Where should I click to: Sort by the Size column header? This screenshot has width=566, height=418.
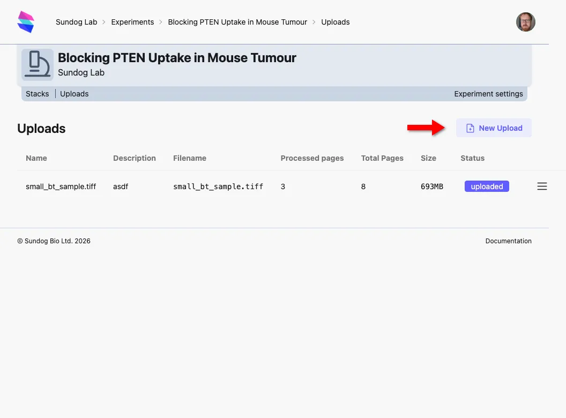coord(428,158)
